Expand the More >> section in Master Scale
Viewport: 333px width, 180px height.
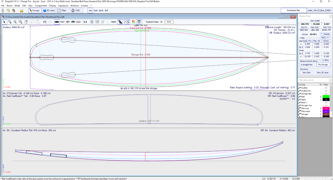[325, 38]
